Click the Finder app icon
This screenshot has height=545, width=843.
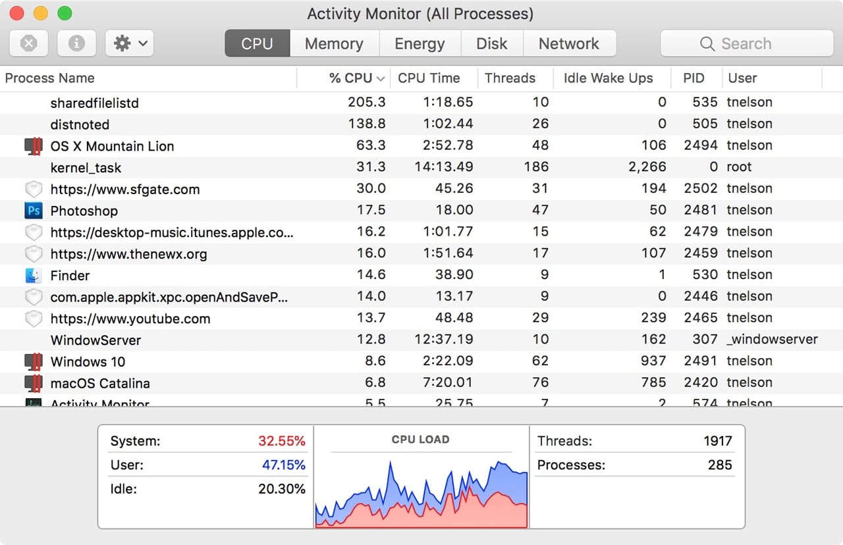point(33,275)
